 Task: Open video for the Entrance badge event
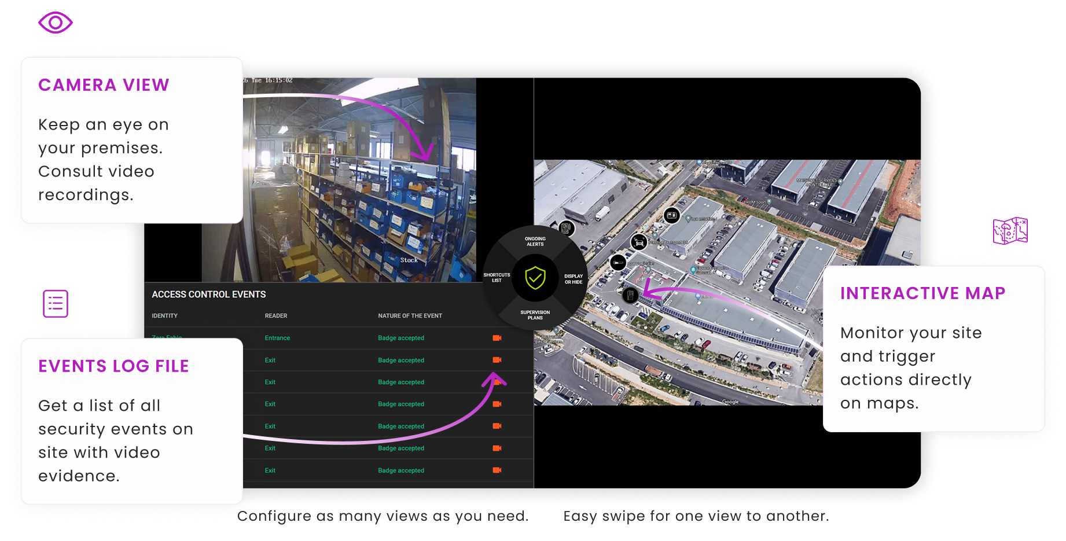497,338
